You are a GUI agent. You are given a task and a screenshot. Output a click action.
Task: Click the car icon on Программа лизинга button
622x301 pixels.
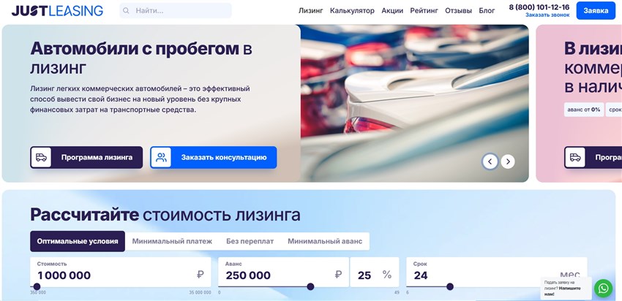(41, 158)
